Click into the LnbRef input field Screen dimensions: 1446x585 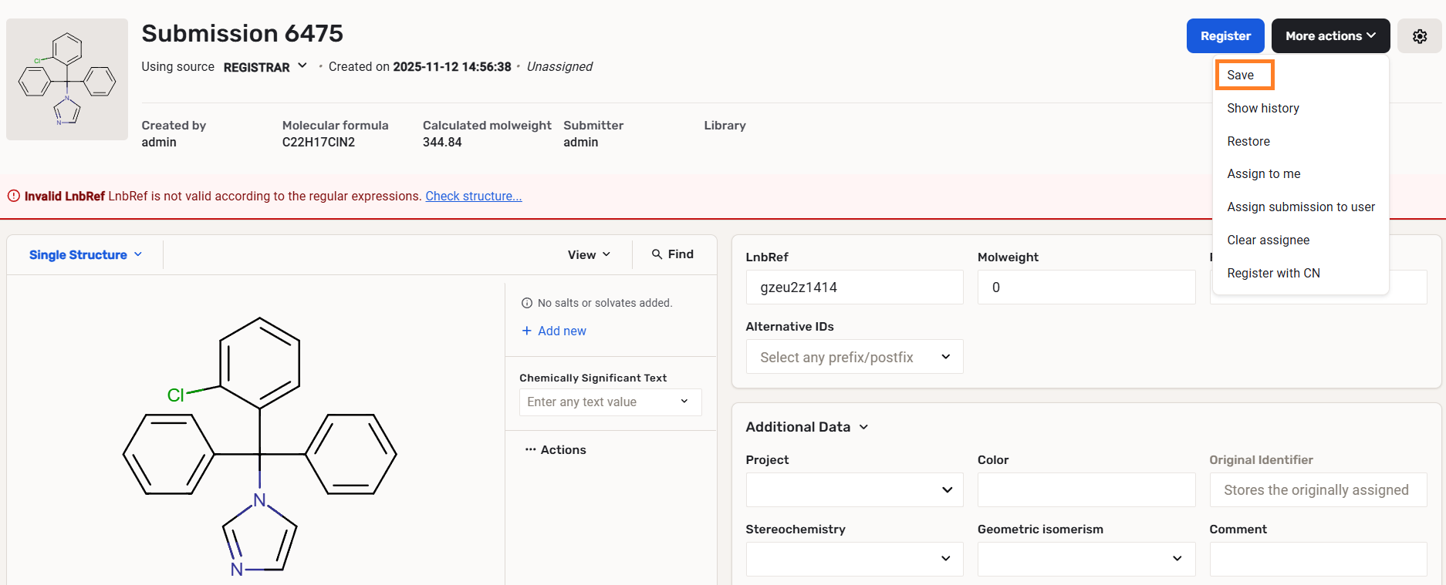[x=854, y=287]
